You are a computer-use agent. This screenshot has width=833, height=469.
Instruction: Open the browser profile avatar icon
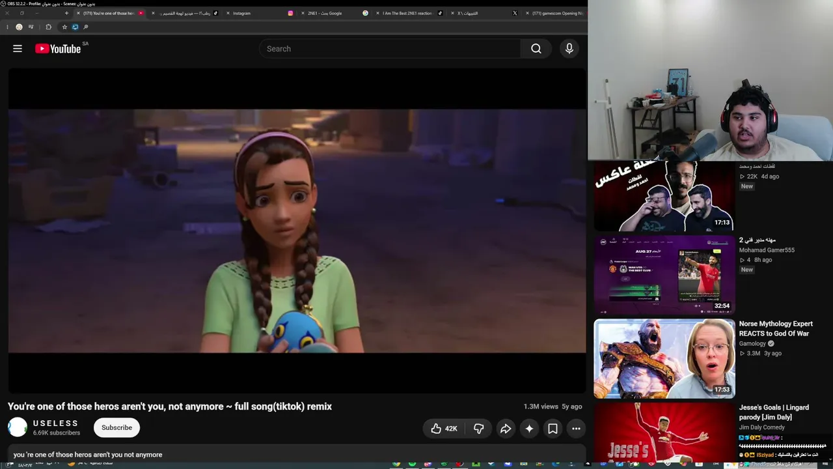(x=19, y=27)
